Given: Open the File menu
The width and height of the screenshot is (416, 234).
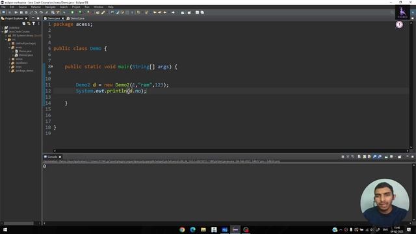Looking at the screenshot, I should pos(3,7).
